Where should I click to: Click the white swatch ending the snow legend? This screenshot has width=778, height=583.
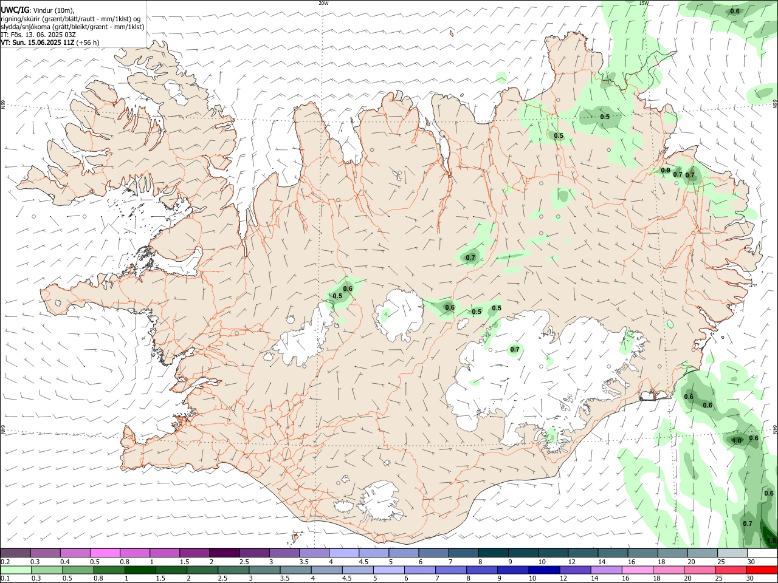coord(762,553)
